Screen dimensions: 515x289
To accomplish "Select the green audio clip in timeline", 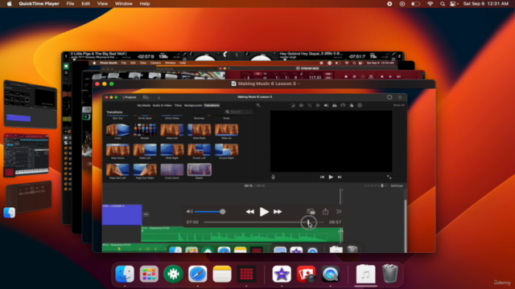I will (x=242, y=234).
